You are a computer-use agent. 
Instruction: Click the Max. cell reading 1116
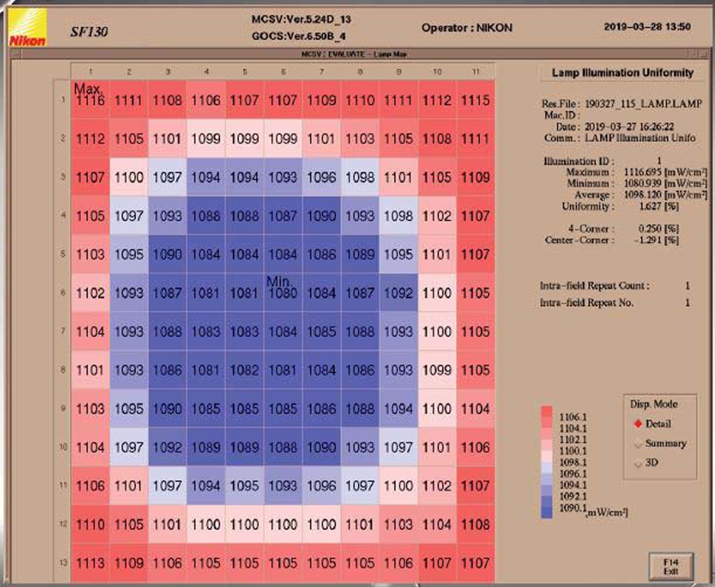click(90, 99)
